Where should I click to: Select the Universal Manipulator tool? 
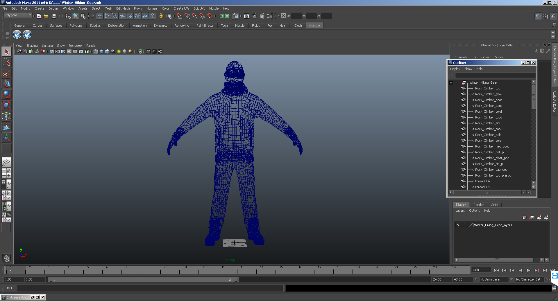coord(6,116)
